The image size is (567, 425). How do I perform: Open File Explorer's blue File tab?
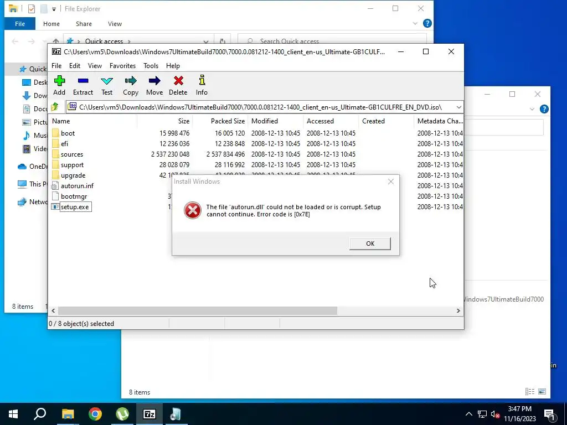20,24
